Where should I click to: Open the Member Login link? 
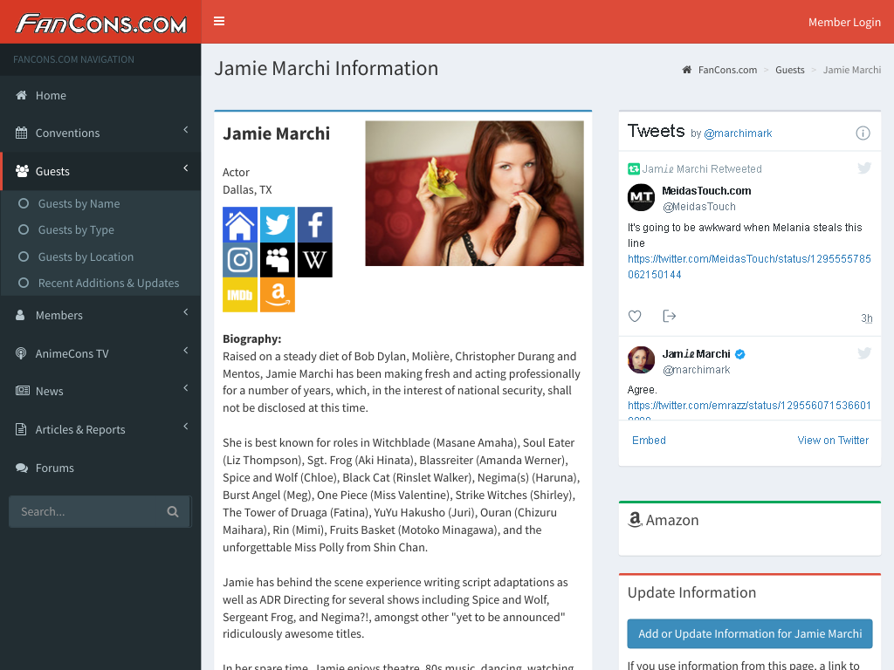pyautogui.click(x=844, y=22)
